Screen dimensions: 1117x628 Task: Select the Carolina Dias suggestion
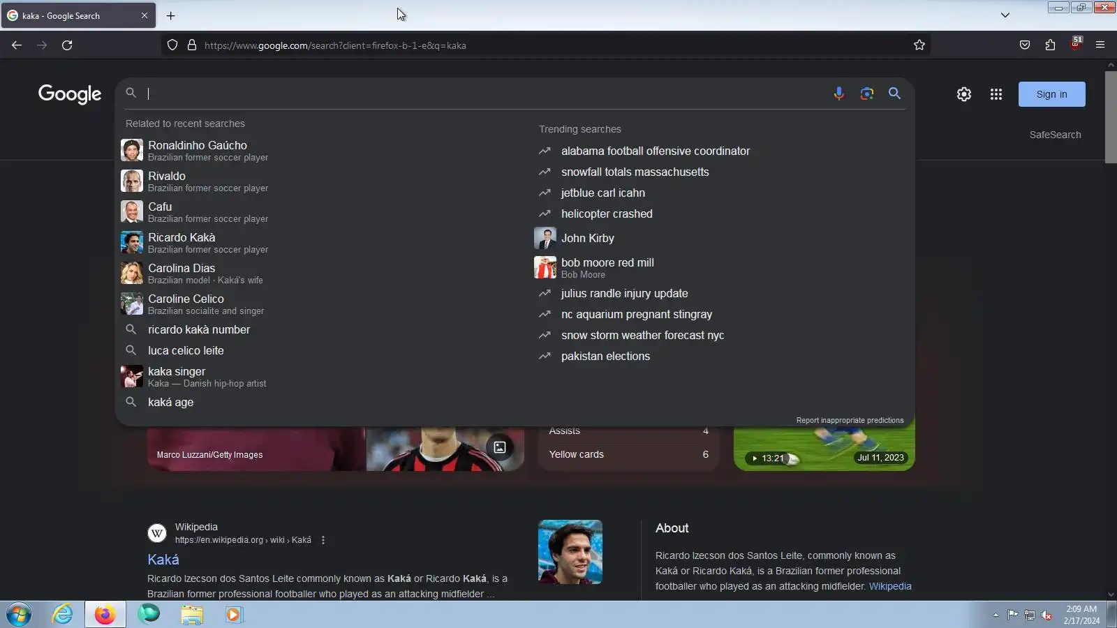click(321, 273)
